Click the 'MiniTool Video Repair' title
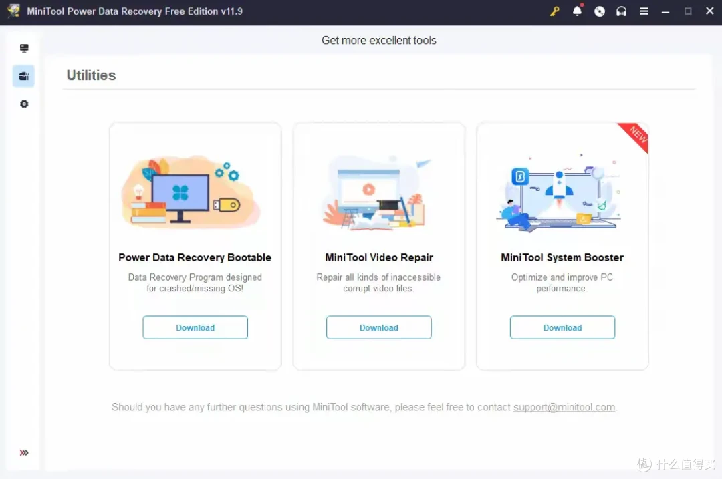This screenshot has width=722, height=479. tap(379, 257)
